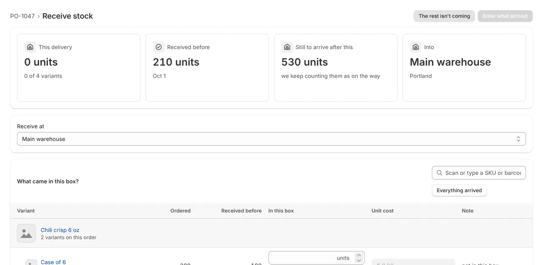Open the Case of 6 variant link
The image size is (543, 265).
53,262
